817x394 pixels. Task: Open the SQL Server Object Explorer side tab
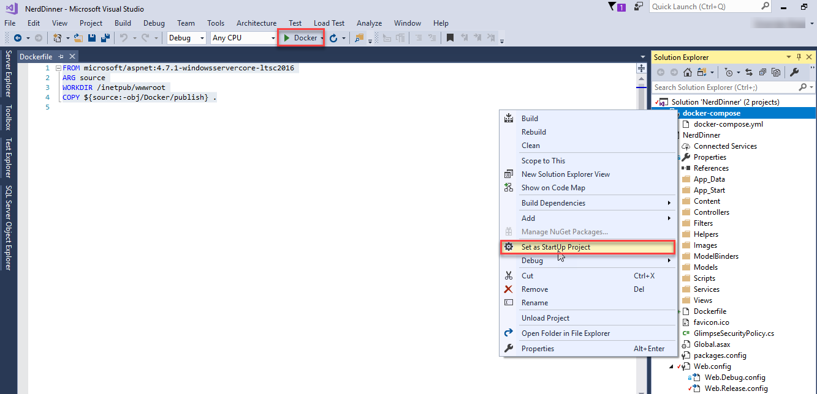[x=9, y=228]
